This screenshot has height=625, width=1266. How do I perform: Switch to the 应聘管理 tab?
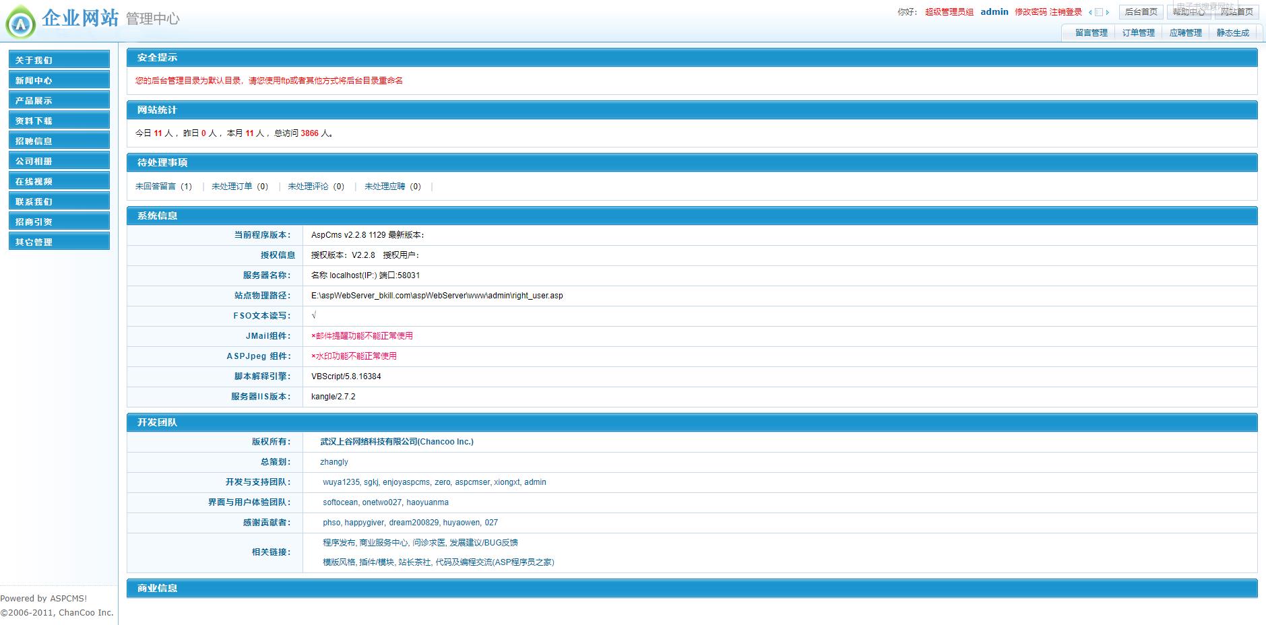(x=1185, y=32)
